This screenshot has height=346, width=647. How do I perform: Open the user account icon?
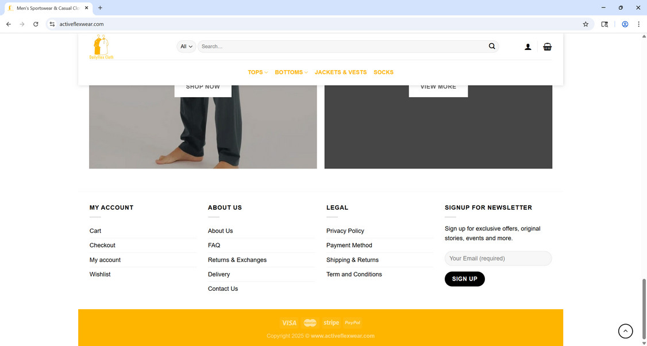point(528,47)
